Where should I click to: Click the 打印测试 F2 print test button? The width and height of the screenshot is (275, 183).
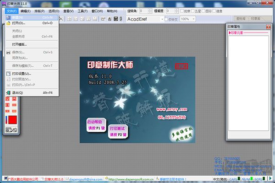[117, 132]
